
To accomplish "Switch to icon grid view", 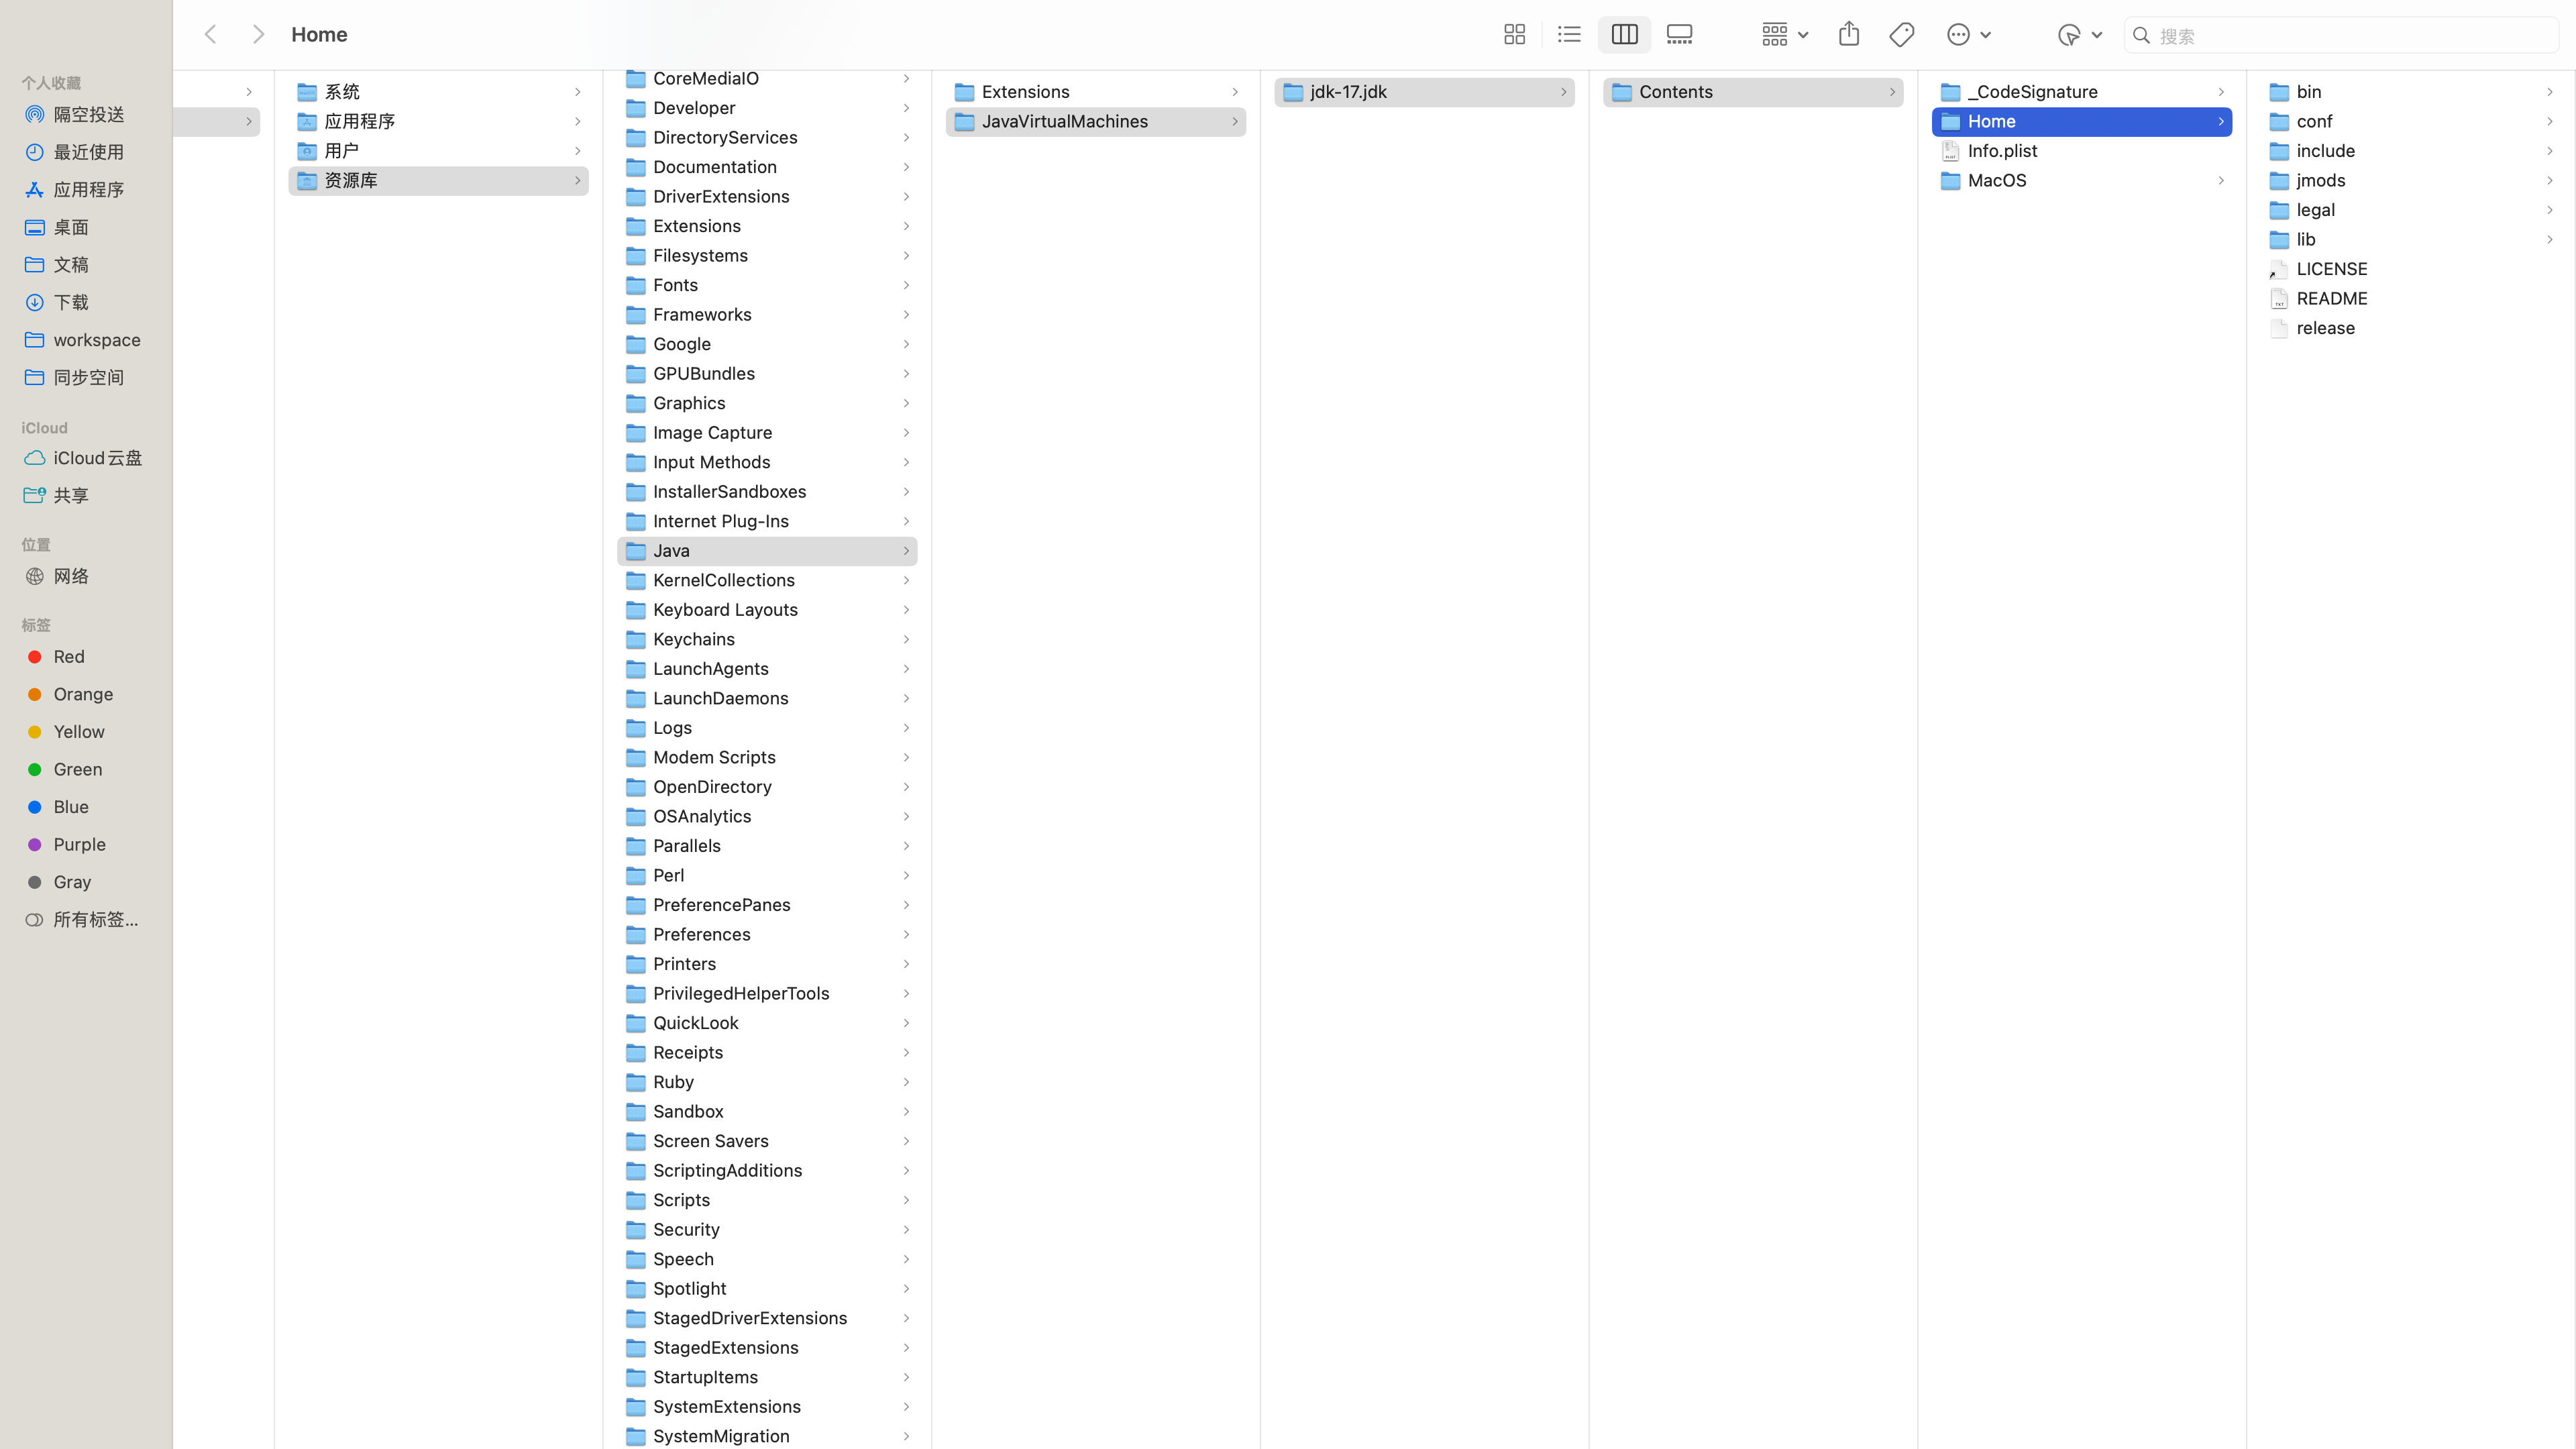I will 1514,35.
